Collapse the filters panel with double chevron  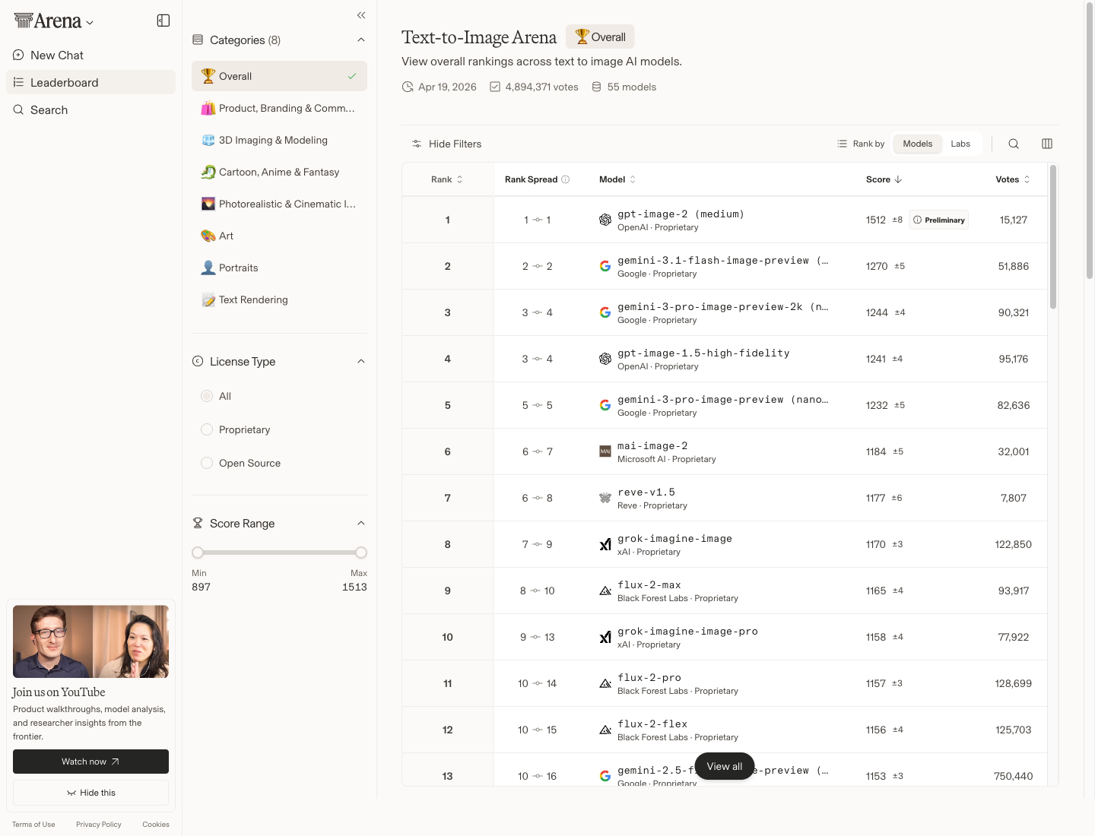point(361,15)
